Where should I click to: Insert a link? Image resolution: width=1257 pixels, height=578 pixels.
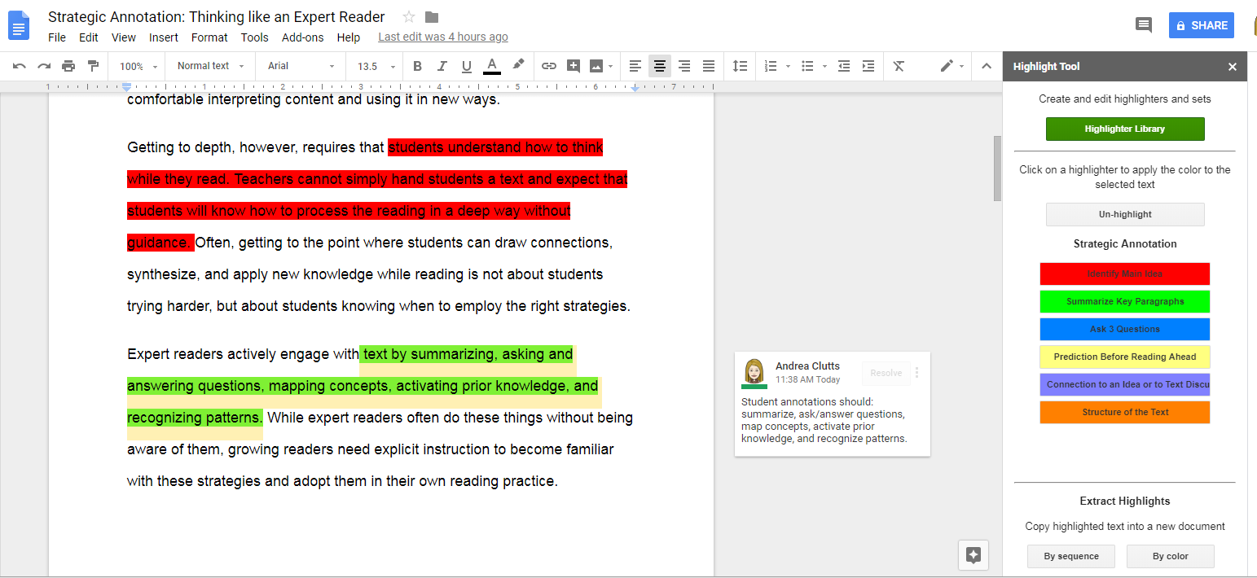point(548,66)
